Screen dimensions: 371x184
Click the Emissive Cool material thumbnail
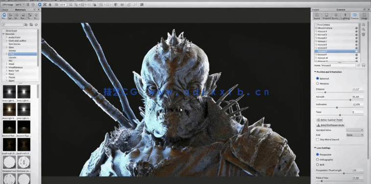9,163
